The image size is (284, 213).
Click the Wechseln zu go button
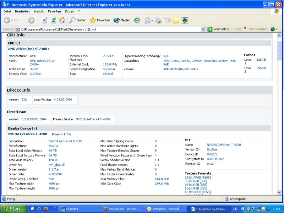(x=219, y=29)
